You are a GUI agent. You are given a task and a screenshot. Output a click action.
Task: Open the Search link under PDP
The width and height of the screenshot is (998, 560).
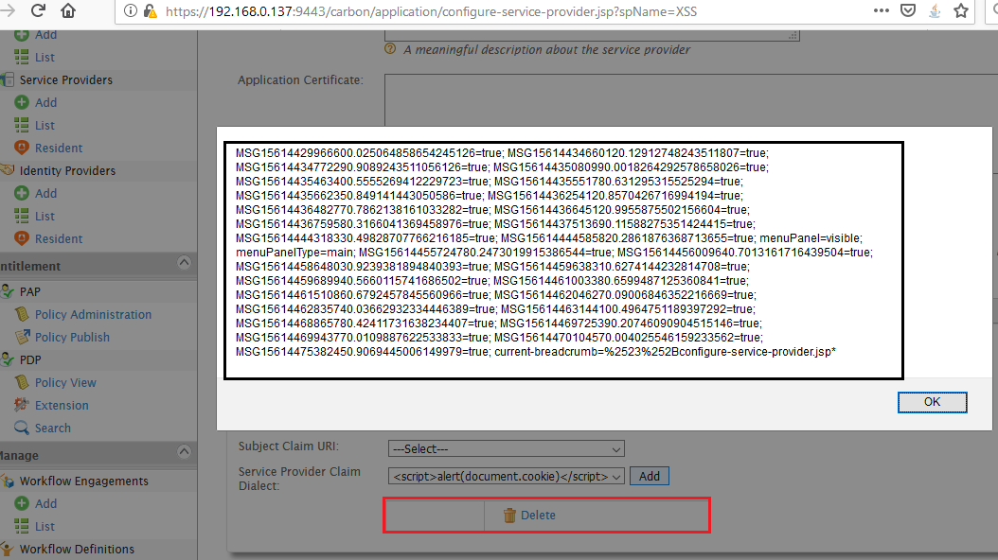coord(53,428)
